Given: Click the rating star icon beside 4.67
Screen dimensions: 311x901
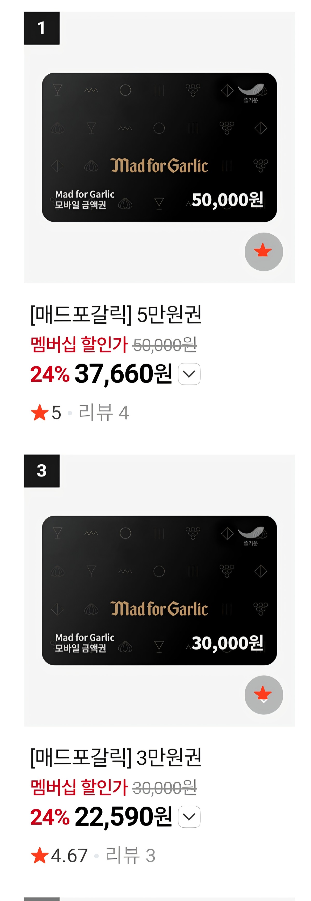Looking at the screenshot, I should coord(39,855).
